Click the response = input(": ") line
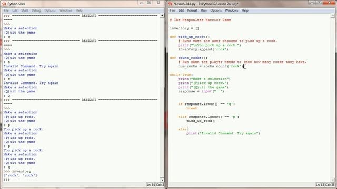This screenshot has height=189, width=337. click(x=201, y=91)
